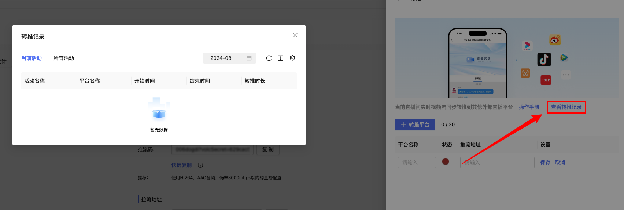Close the 转推记录 dialog
Image resolution: width=624 pixels, height=210 pixels.
(x=295, y=35)
